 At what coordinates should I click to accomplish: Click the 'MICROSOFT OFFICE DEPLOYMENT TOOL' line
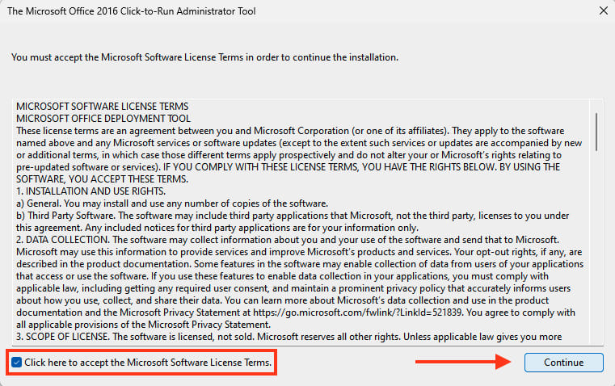point(103,119)
